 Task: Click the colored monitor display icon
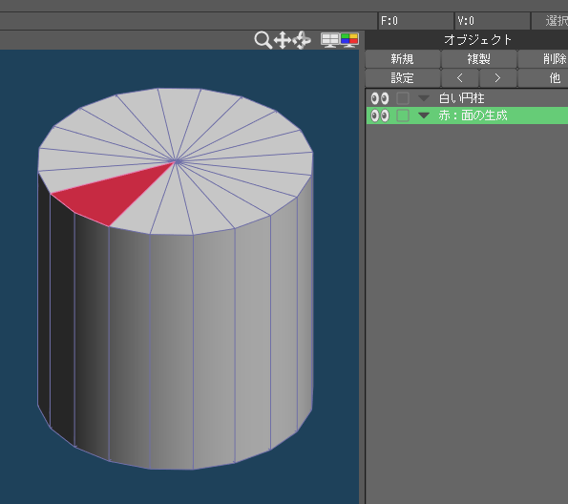tap(349, 40)
